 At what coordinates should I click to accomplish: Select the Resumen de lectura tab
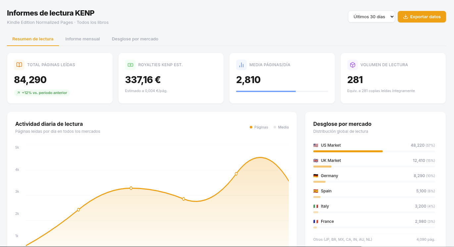(33, 39)
